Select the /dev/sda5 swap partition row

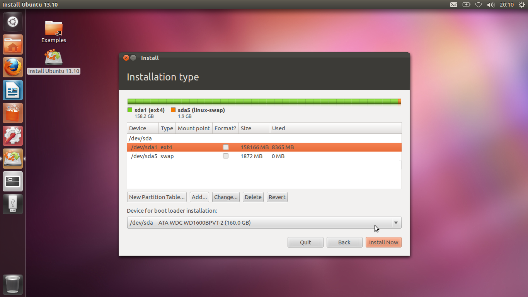[264, 156]
